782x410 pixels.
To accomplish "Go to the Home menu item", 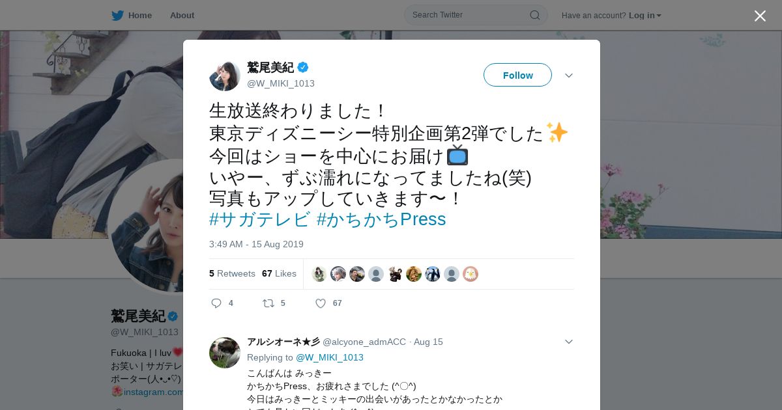I will 140,16.
